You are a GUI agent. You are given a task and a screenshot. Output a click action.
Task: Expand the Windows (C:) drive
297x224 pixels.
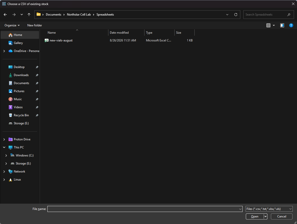pyautogui.click(x=6, y=155)
